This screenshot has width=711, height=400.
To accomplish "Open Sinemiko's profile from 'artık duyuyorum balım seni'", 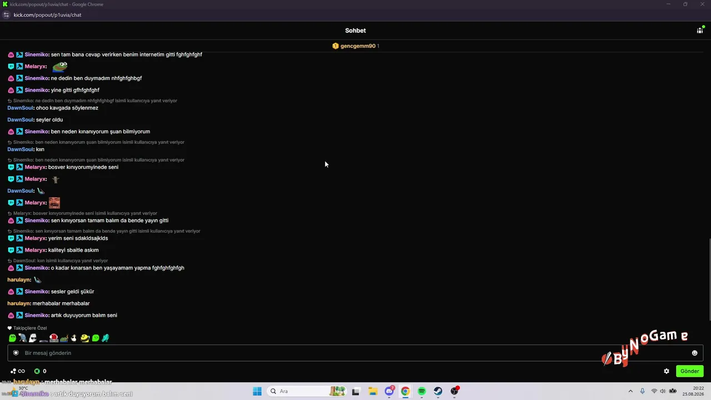I will [x=37, y=316].
